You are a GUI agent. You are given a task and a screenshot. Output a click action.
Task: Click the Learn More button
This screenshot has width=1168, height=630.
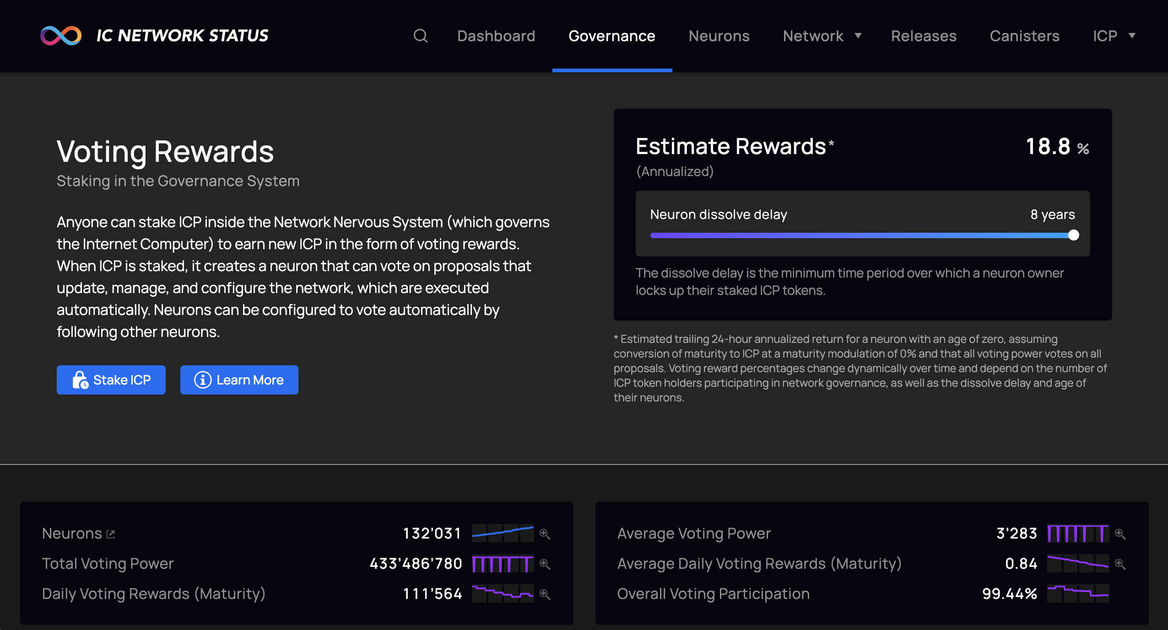pos(239,380)
